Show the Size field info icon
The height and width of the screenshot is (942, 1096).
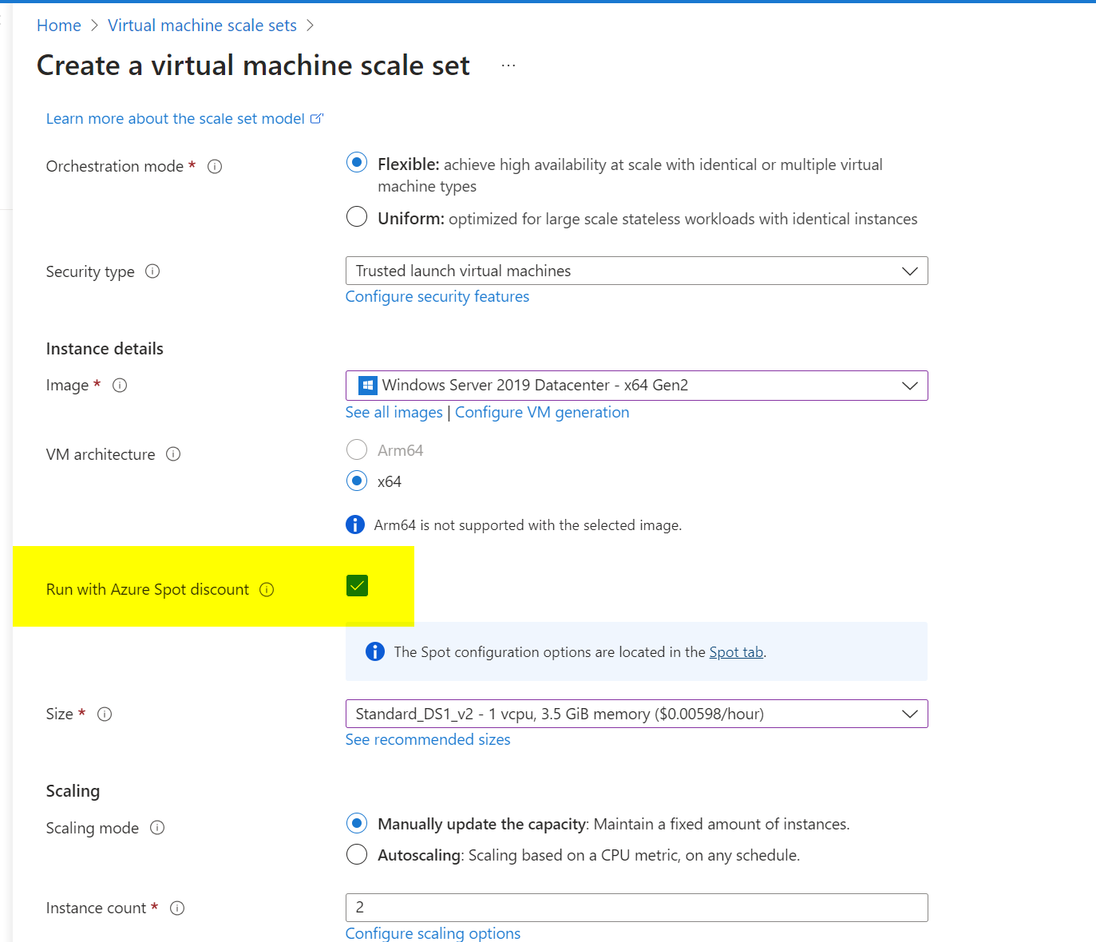105,714
